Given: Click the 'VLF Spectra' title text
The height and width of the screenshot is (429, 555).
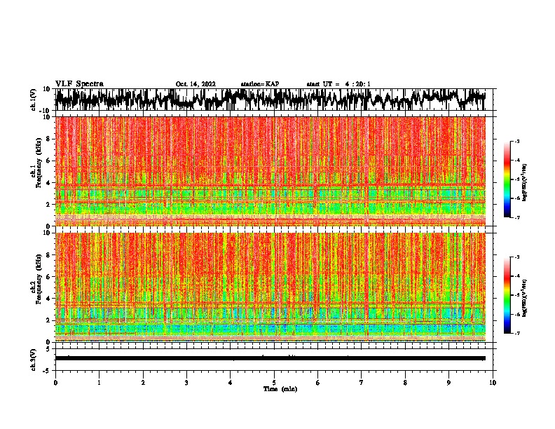Looking at the screenshot, I should coord(80,84).
